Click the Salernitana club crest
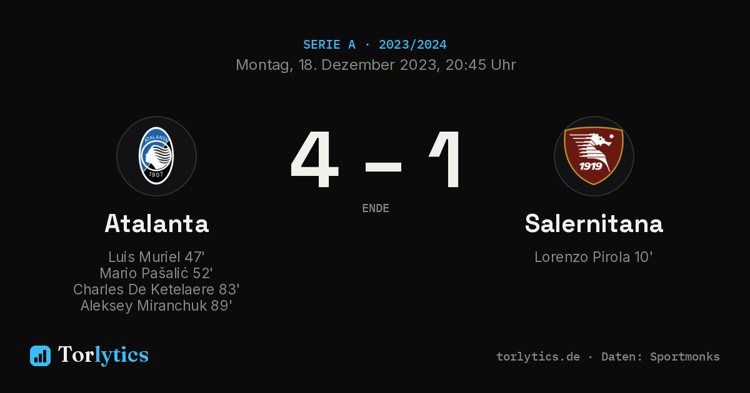Viewport: 750px width, 393px height. [594, 156]
